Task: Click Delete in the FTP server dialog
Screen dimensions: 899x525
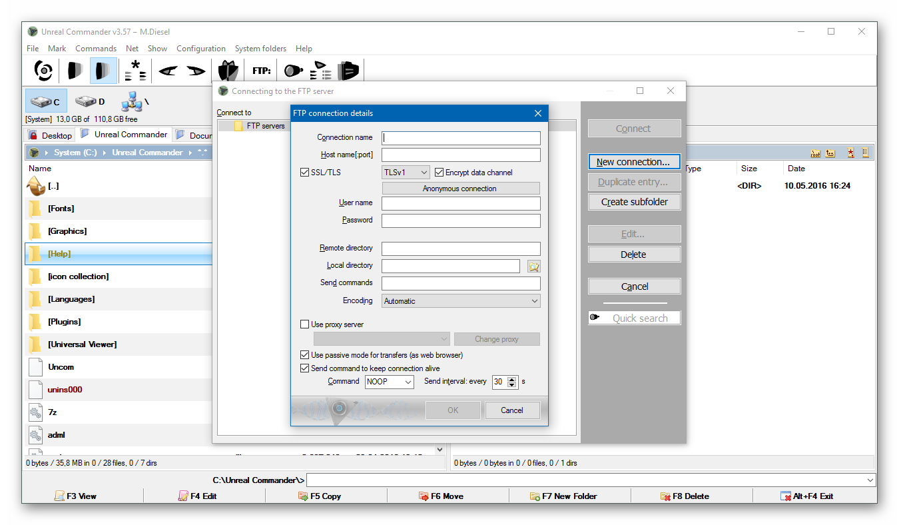Action: pyautogui.click(x=634, y=255)
